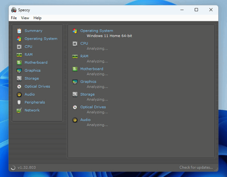
Task: Click Audio heading link in summary
Action: 86,120
